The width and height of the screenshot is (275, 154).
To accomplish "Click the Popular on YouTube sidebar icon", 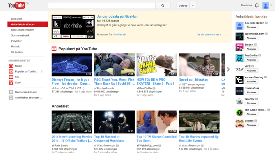I will click(x=11, y=71).
